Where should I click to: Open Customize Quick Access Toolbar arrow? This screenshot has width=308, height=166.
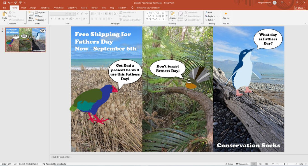pyautogui.click(x=25, y=3)
